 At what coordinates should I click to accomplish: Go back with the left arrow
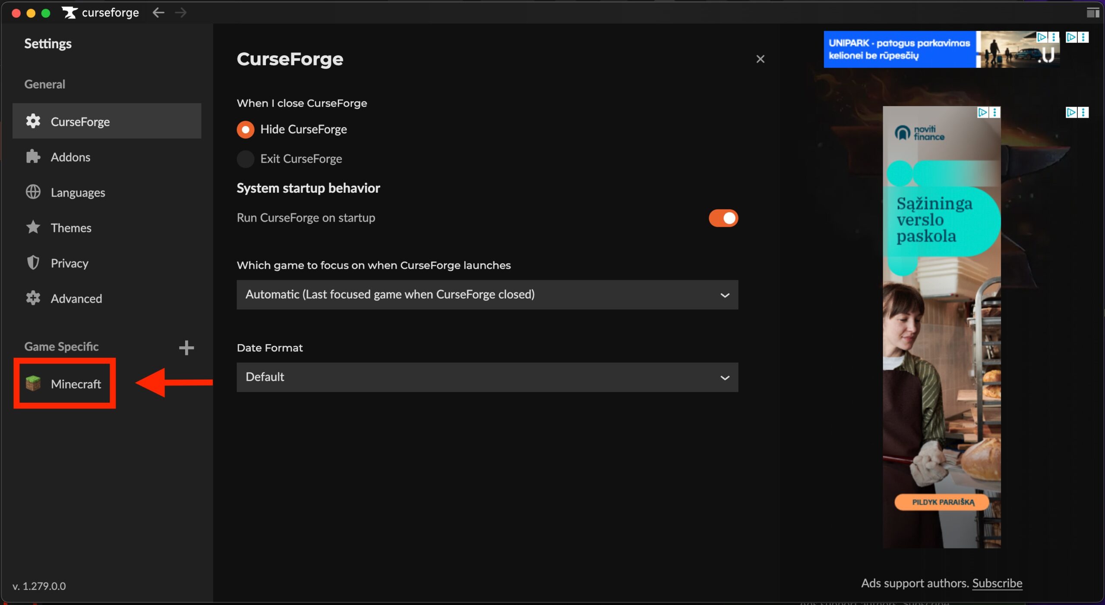(x=158, y=13)
